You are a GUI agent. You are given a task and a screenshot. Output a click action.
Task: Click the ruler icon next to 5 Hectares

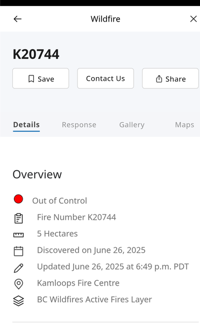click(x=19, y=235)
